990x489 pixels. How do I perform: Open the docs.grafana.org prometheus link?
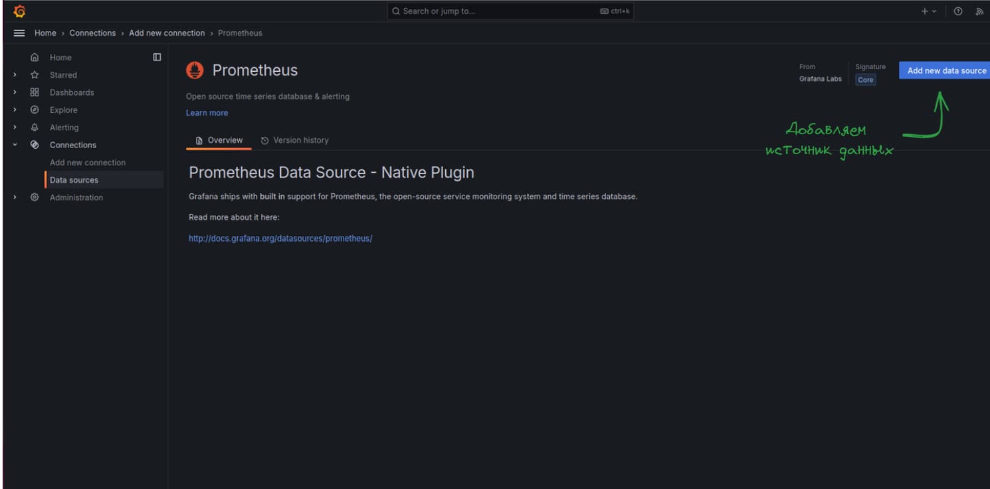point(280,239)
